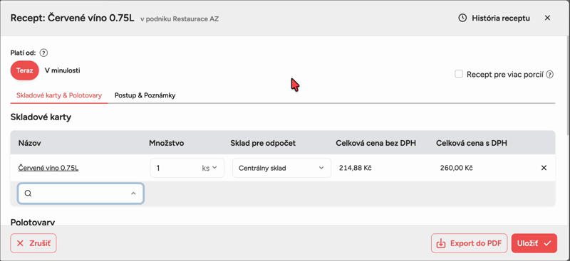Click the checkmark on Uložiť button
This screenshot has height=261, width=570.
pos(547,243)
